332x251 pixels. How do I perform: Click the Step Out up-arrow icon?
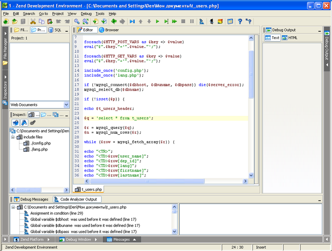[141, 21]
